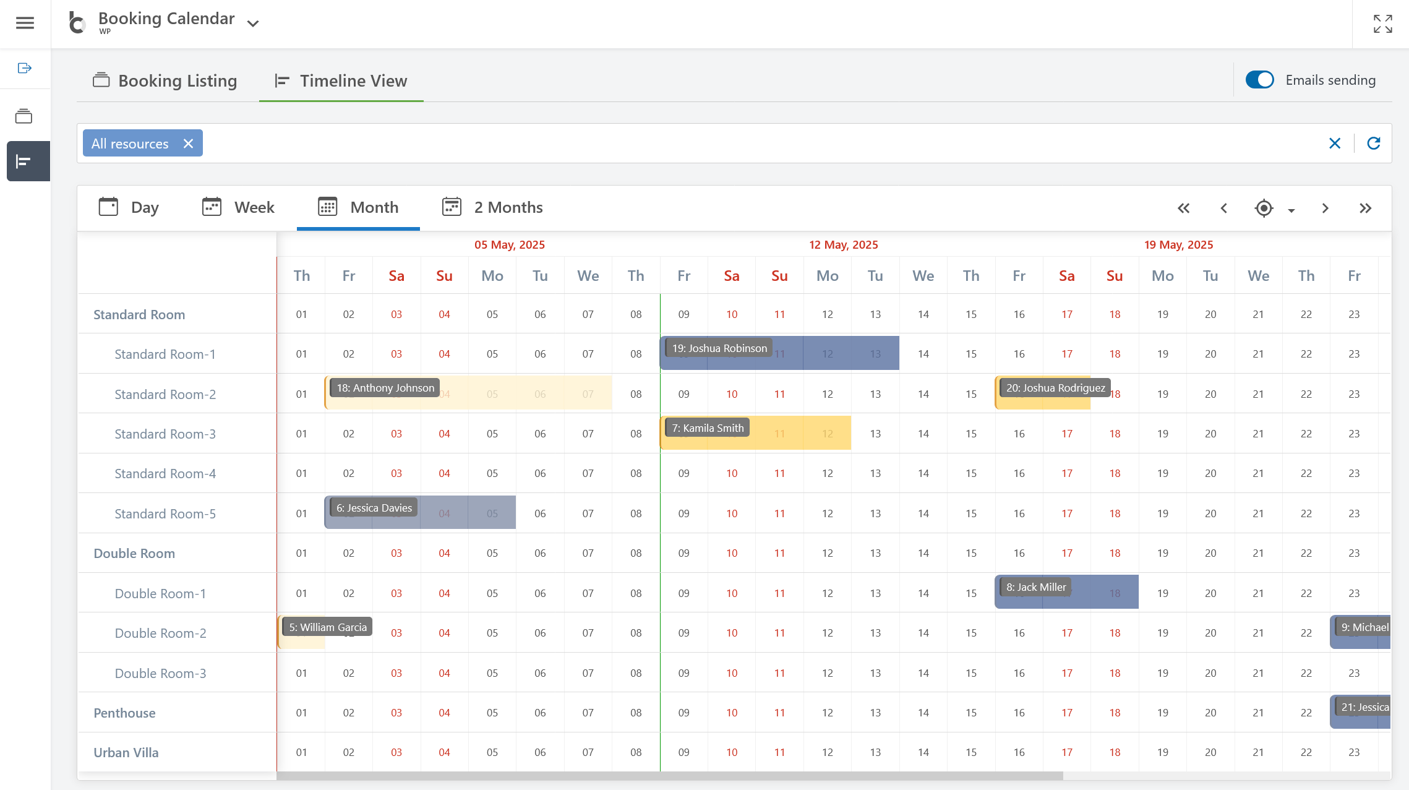Switch to the 2 Months view tab

pos(492,207)
